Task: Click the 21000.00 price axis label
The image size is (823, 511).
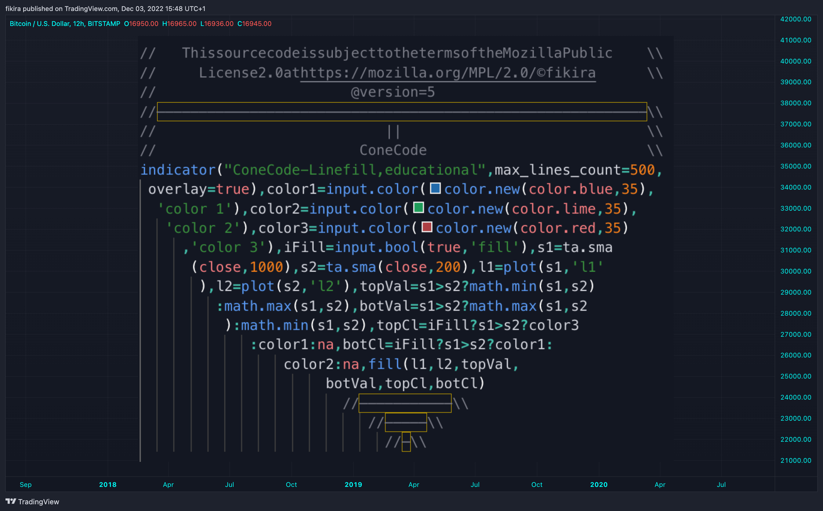Action: (796, 461)
